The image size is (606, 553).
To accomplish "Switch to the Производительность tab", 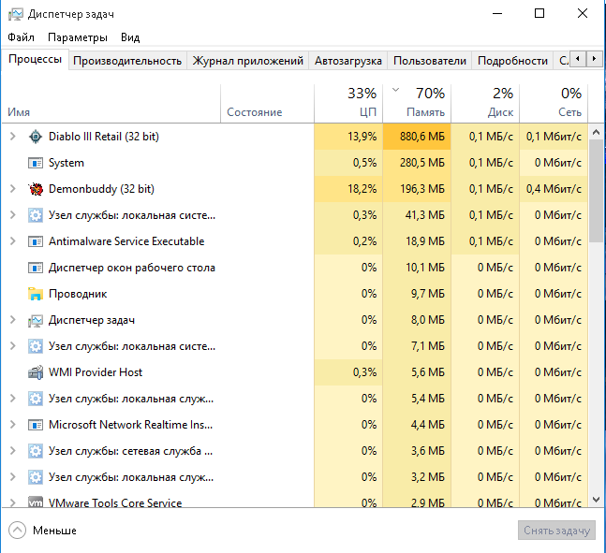I will tap(127, 61).
